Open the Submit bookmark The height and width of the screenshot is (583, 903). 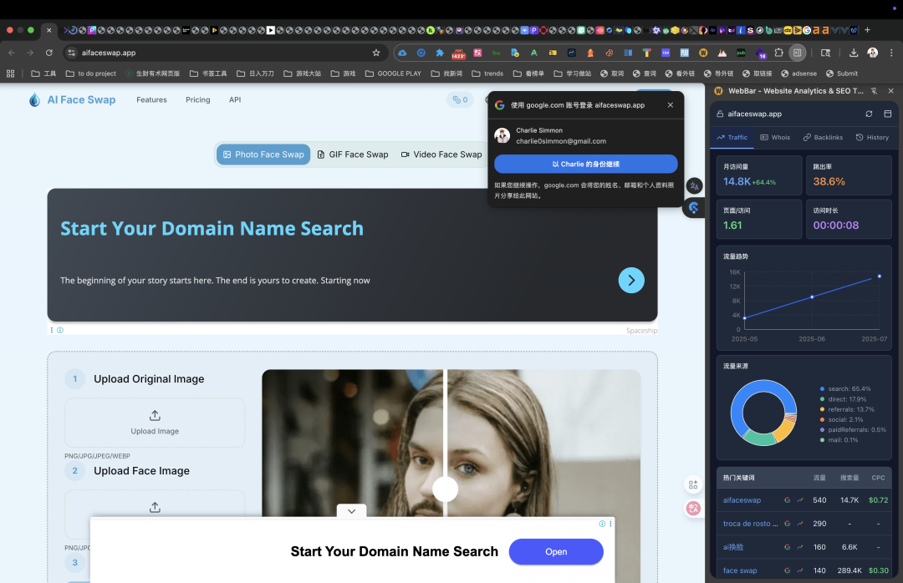tap(841, 74)
